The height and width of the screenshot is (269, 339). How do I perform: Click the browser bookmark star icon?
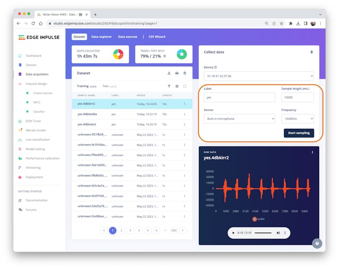click(x=281, y=23)
